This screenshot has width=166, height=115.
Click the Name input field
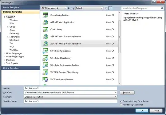coord(71,88)
